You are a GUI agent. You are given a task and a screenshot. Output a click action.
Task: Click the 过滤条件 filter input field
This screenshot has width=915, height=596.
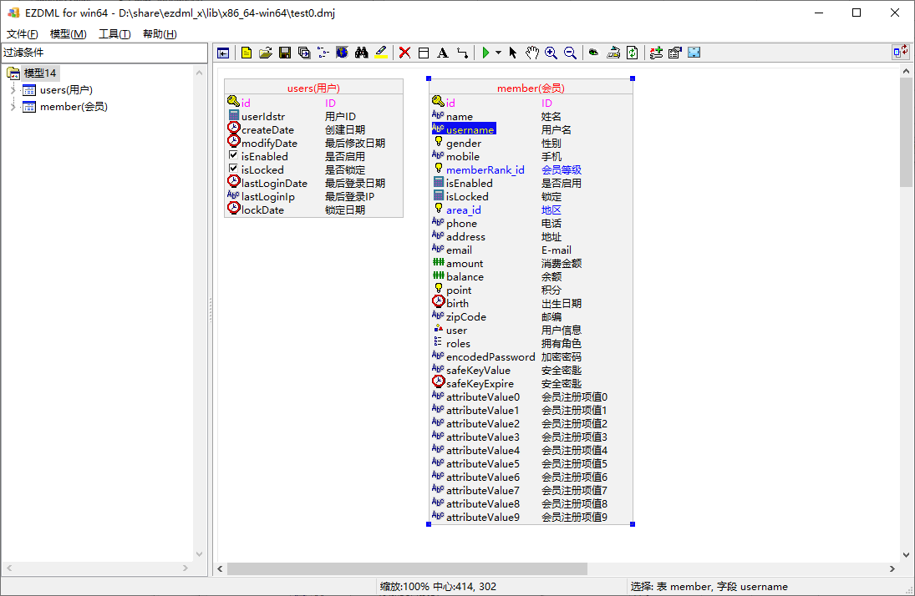(104, 53)
